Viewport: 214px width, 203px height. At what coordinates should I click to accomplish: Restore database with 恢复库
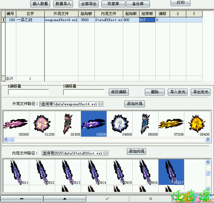(113, 4)
